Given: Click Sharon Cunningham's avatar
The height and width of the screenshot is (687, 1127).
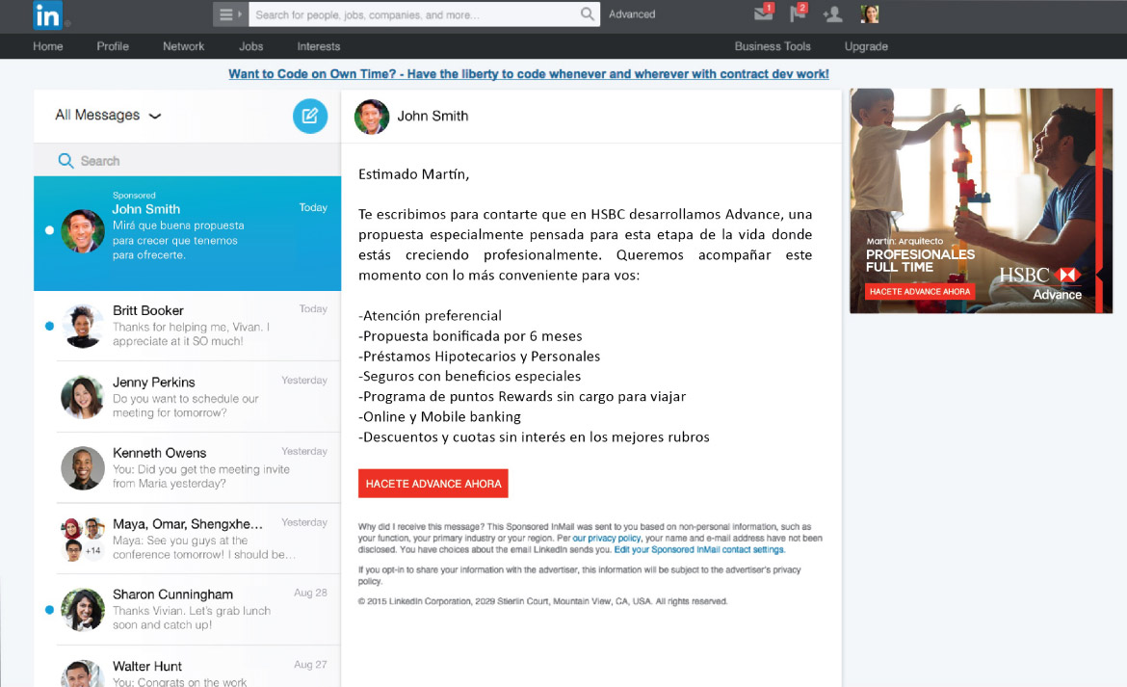Looking at the screenshot, I should tap(83, 610).
